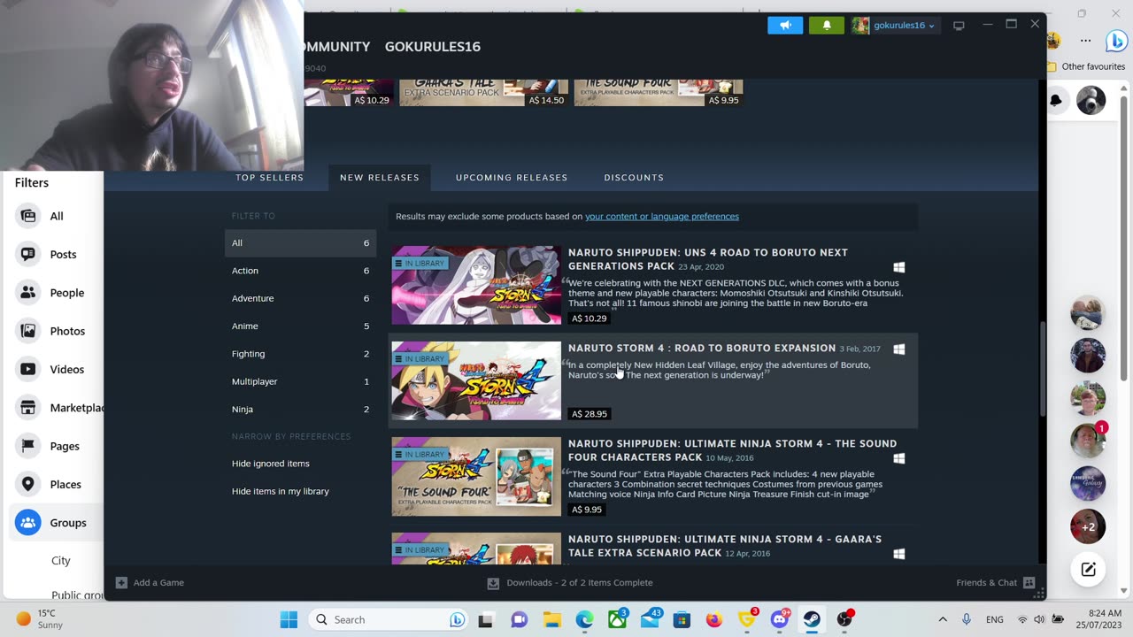Select Marketplace filter in Facebook sidebar
This screenshot has width=1133, height=637.
55,408
